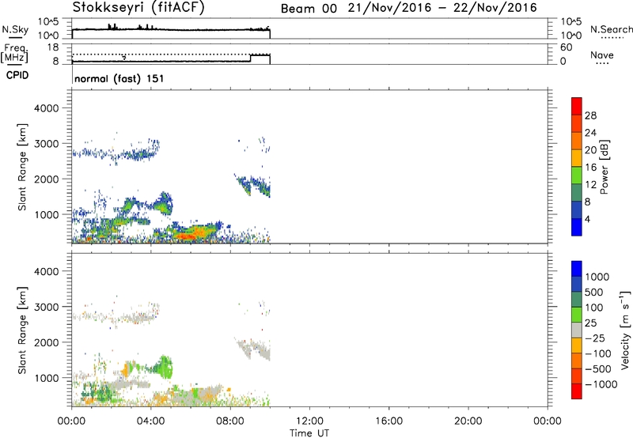Viewport: 633px width, 438px height.
Task: Click the '1000' tick on the velocity colorbar
Action: pos(597,277)
